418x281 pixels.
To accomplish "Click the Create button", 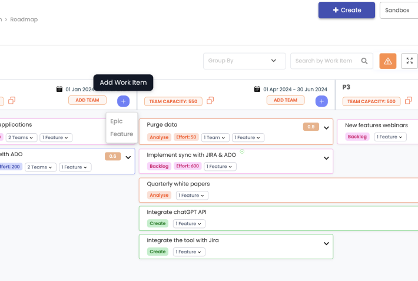I will pyautogui.click(x=346, y=10).
